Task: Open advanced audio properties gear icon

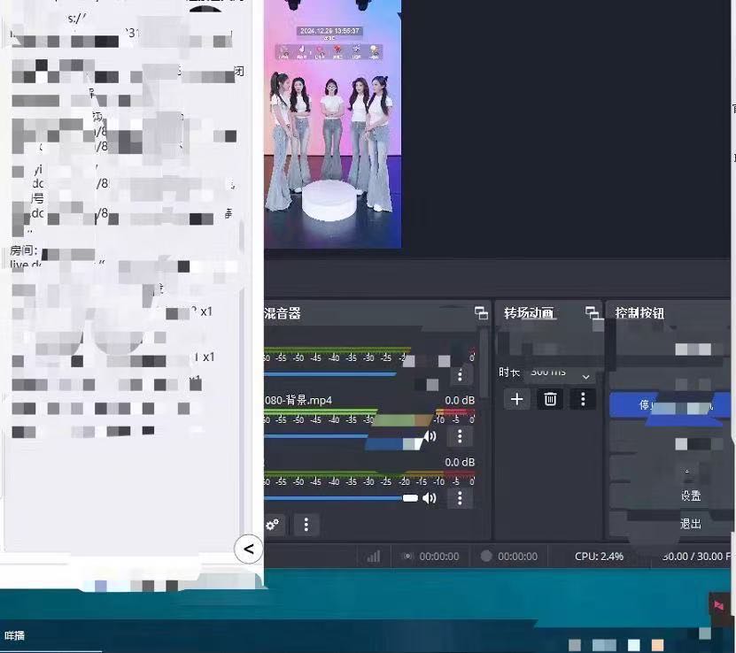Action: tap(272, 524)
